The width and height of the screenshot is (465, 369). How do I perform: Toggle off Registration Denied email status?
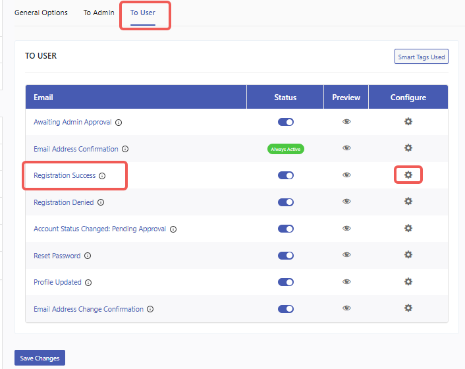[x=286, y=202]
